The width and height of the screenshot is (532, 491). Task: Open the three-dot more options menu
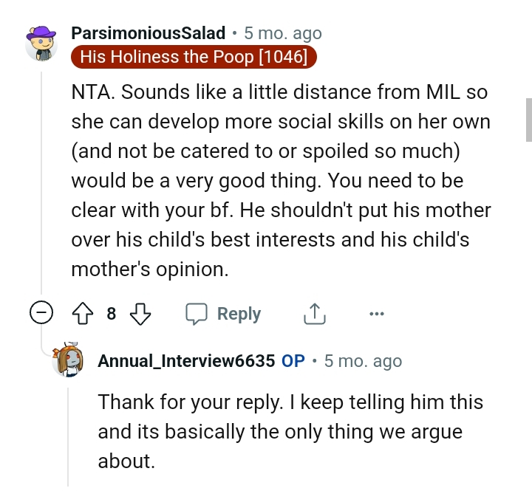tap(377, 315)
